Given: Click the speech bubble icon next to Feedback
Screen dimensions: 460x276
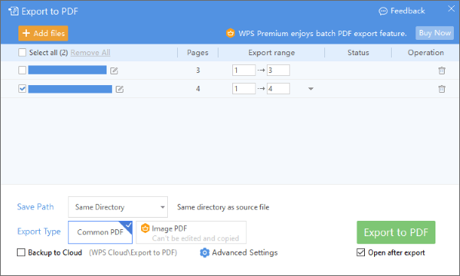Looking at the screenshot, I should click(x=383, y=11).
